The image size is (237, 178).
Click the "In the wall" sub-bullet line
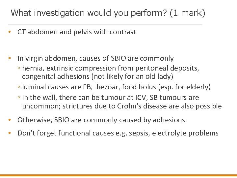click(110, 98)
